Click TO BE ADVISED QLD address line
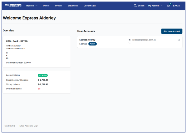 pyautogui.click(x=16, y=48)
